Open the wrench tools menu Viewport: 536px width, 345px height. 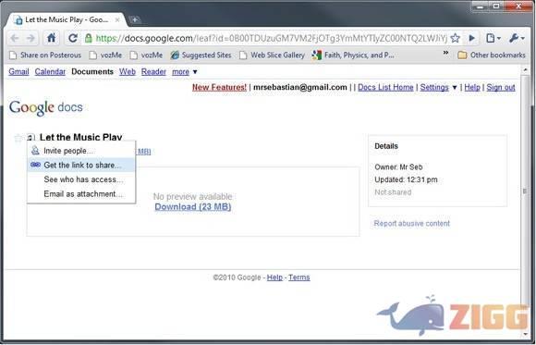click(517, 38)
